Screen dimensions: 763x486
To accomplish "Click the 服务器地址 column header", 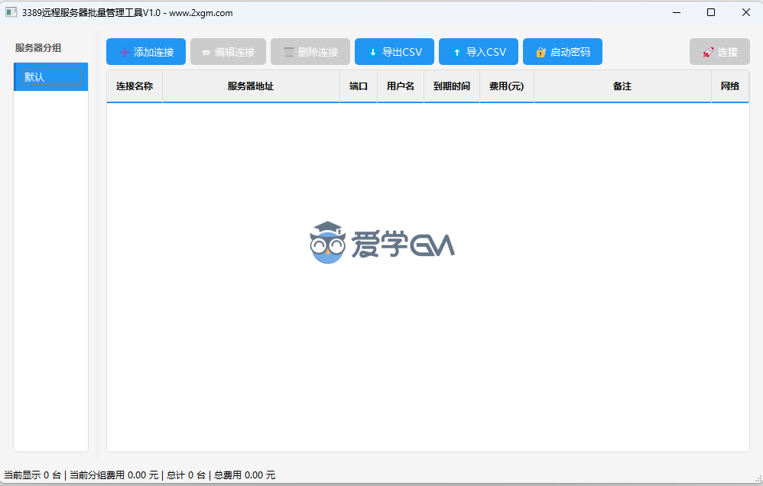I will tap(251, 86).
